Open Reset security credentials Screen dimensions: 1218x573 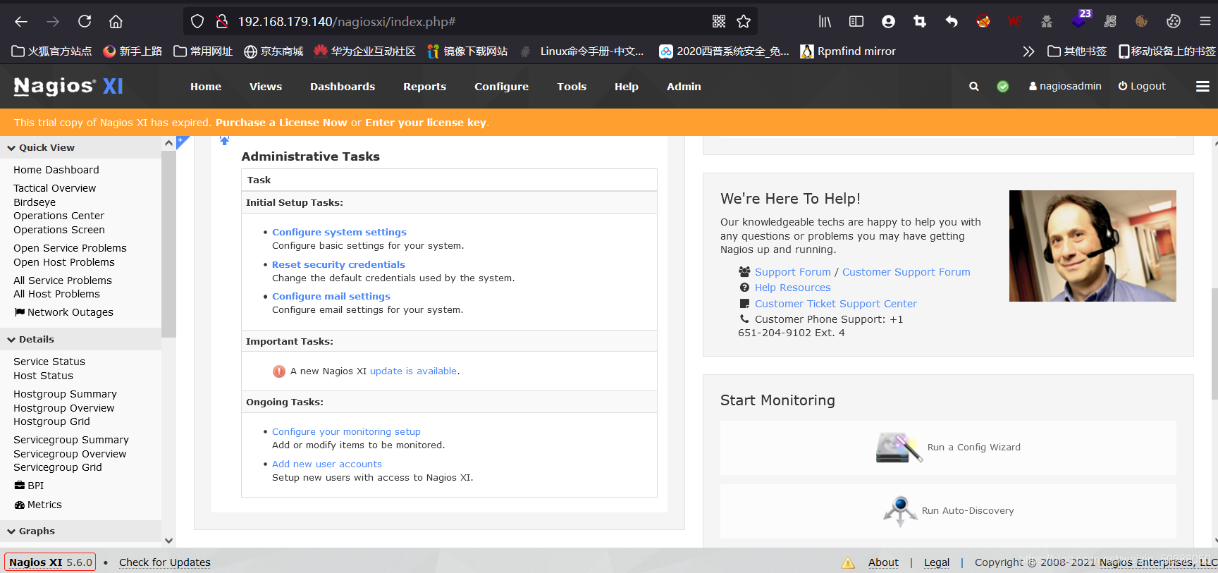(x=338, y=264)
